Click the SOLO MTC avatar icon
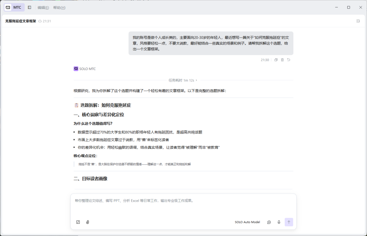 click(x=76, y=69)
